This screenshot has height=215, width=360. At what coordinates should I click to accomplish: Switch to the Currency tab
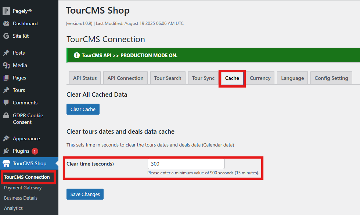click(x=260, y=78)
